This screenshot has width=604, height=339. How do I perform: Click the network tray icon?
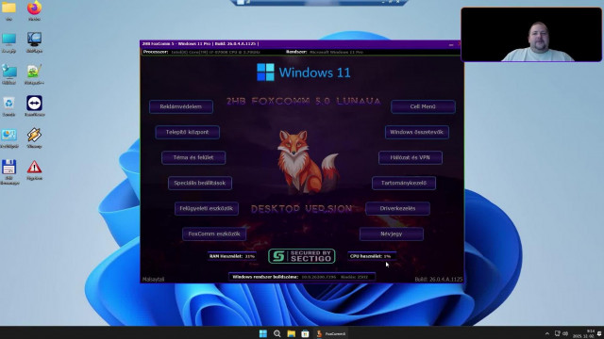click(558, 333)
